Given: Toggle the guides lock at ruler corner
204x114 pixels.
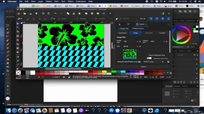Looking at the screenshot, I should pyautogui.click(x=22, y=23).
